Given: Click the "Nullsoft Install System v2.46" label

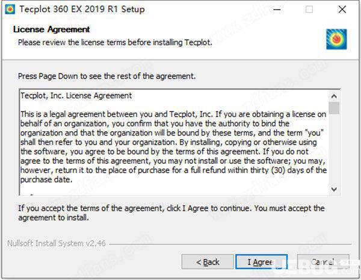Looking at the screenshot, I should (x=57, y=243).
